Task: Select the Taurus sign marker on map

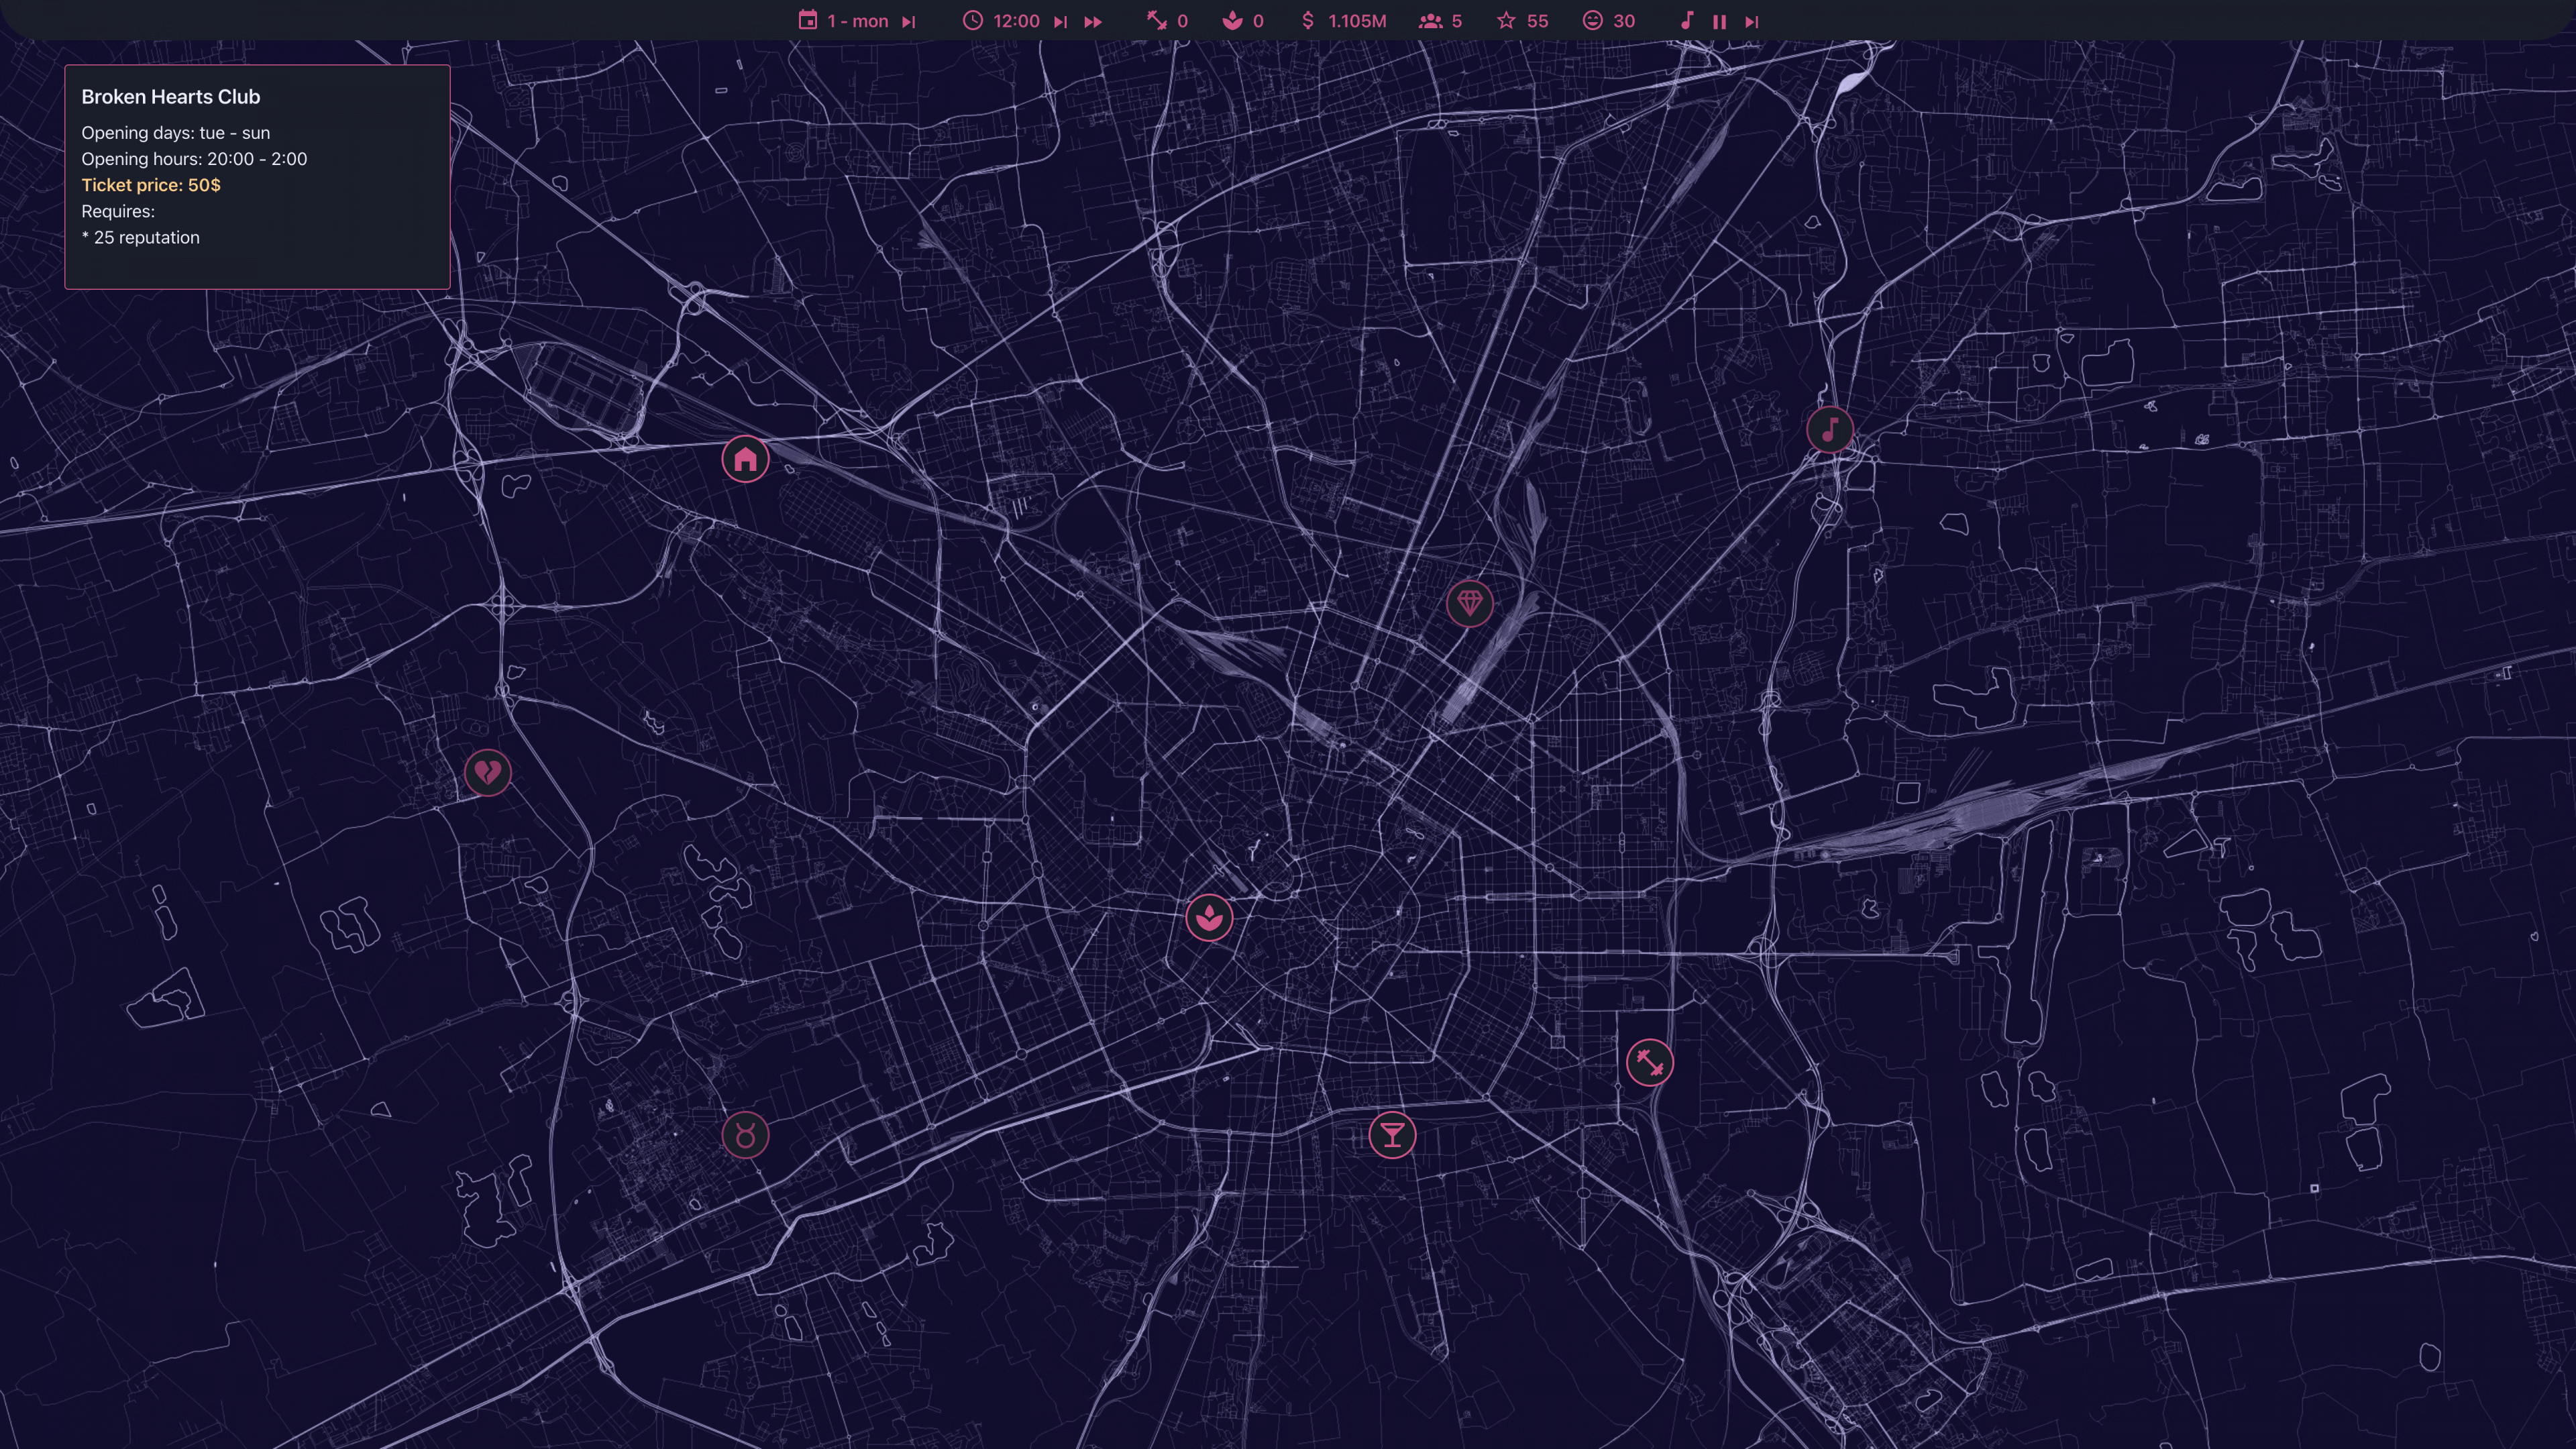Action: [745, 1135]
